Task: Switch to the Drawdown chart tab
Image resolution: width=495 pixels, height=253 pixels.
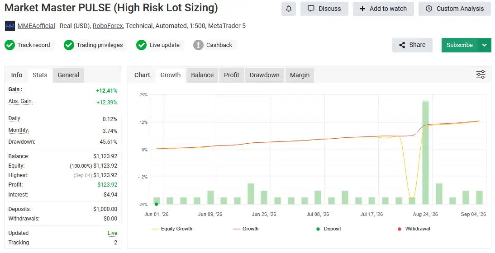Action: pyautogui.click(x=265, y=75)
